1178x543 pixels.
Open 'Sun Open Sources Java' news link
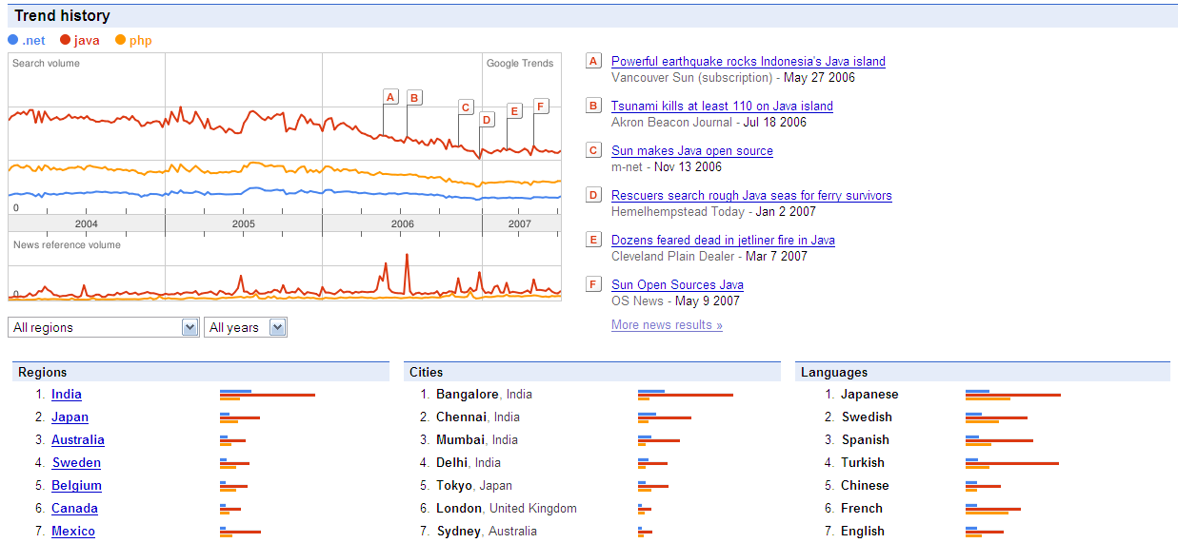677,284
